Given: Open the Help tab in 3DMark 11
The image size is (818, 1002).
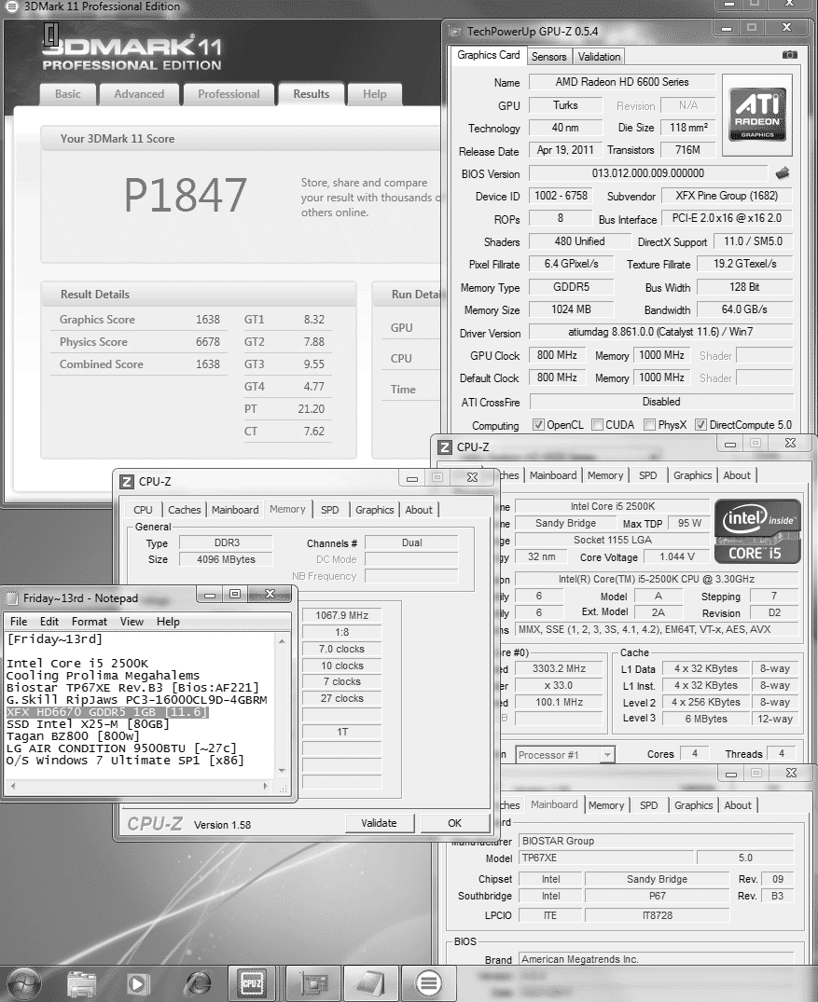Looking at the screenshot, I should tap(375, 94).
